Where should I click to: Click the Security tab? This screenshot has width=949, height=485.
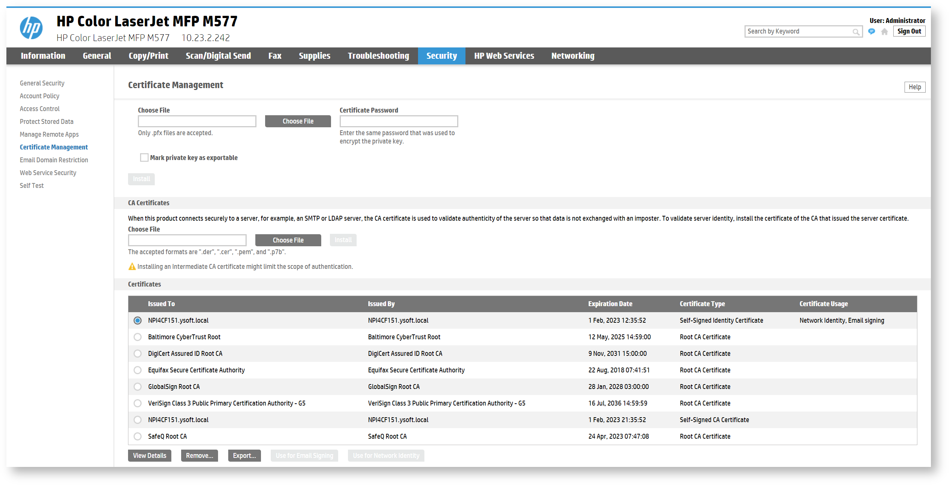pyautogui.click(x=441, y=56)
